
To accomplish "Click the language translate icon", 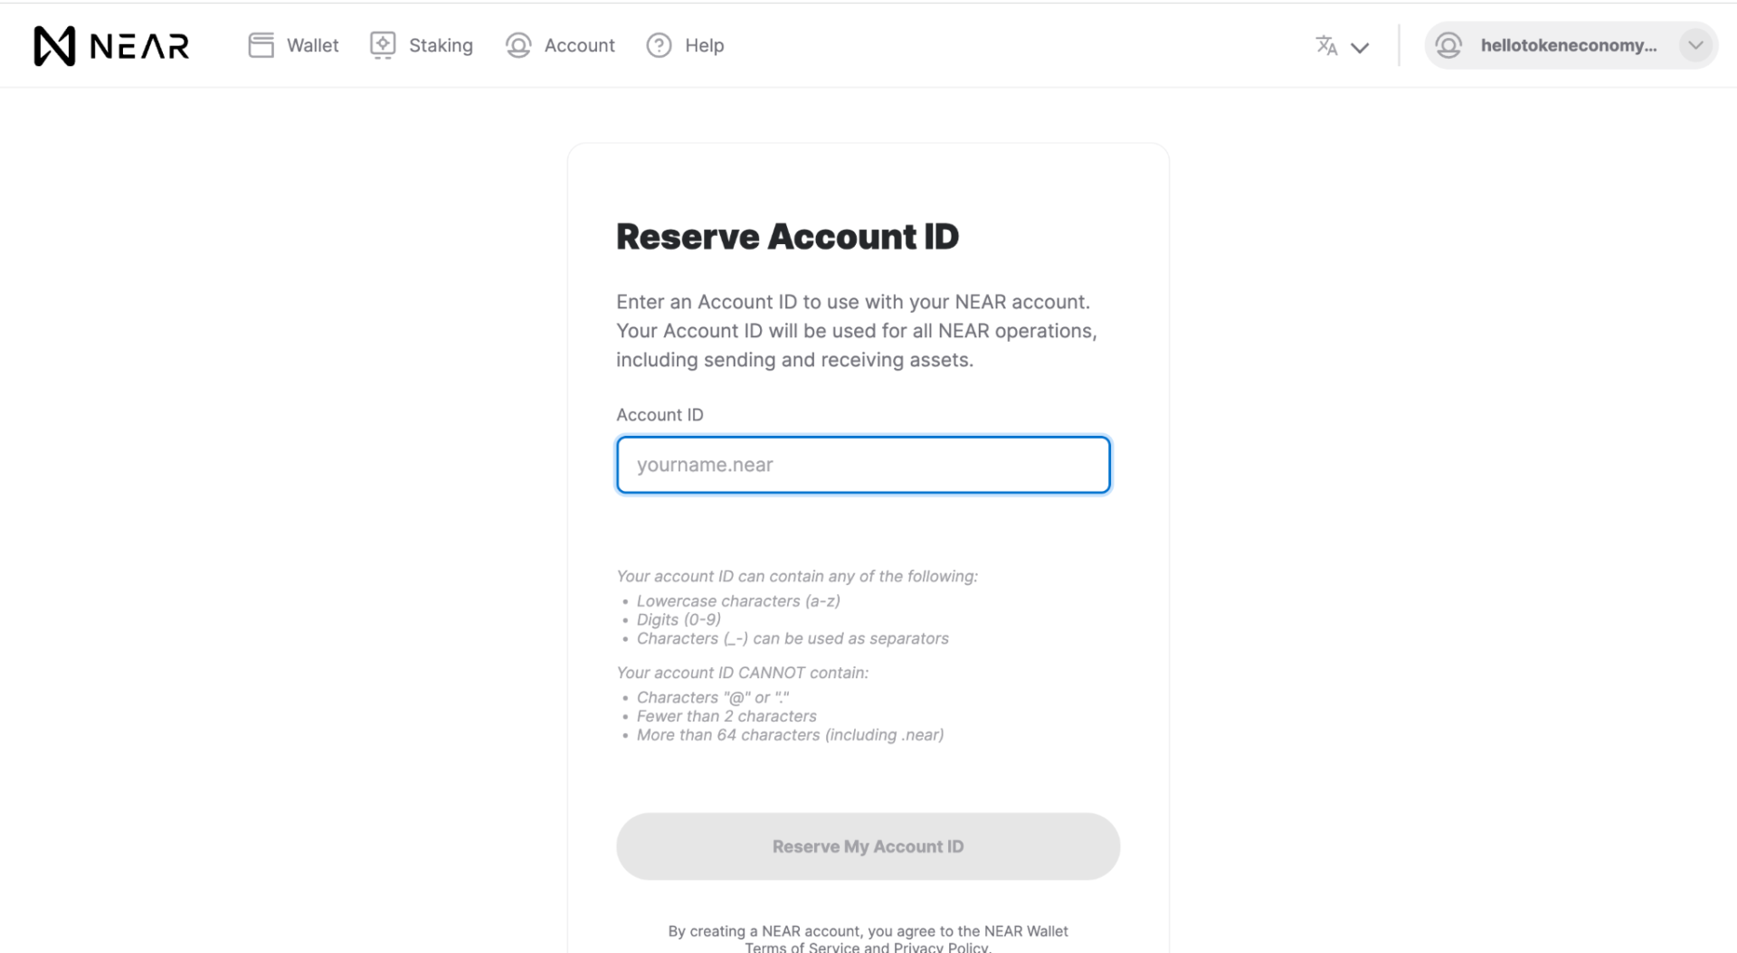I will [1326, 45].
